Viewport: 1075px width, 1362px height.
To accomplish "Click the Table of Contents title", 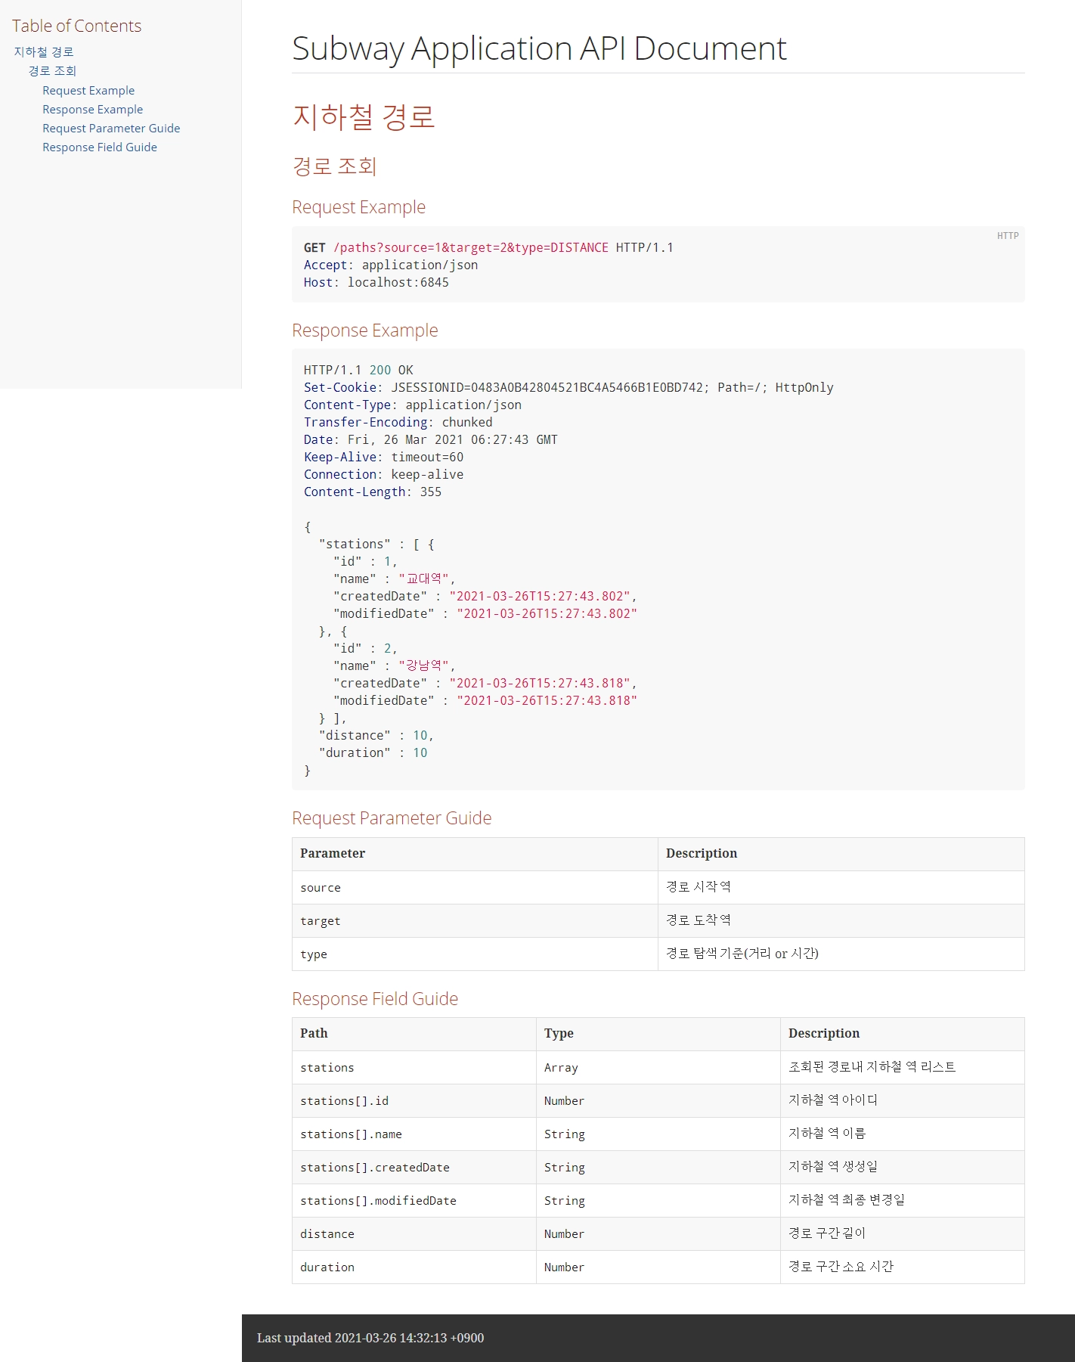I will (x=76, y=26).
